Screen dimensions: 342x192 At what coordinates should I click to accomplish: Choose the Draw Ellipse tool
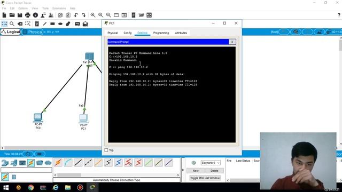[60, 23]
